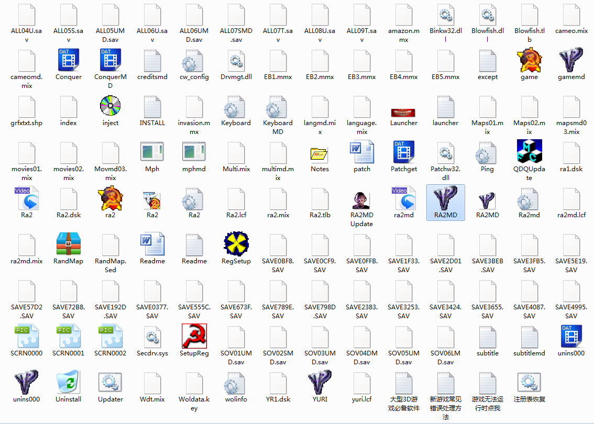This screenshot has width=594, height=424.
Task: Select the INSTALL text document
Action: (x=152, y=107)
